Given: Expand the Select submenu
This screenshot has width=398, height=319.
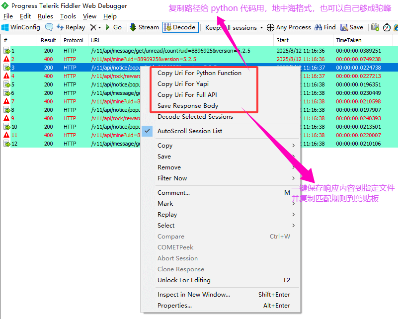Looking at the screenshot, I should (294, 226).
